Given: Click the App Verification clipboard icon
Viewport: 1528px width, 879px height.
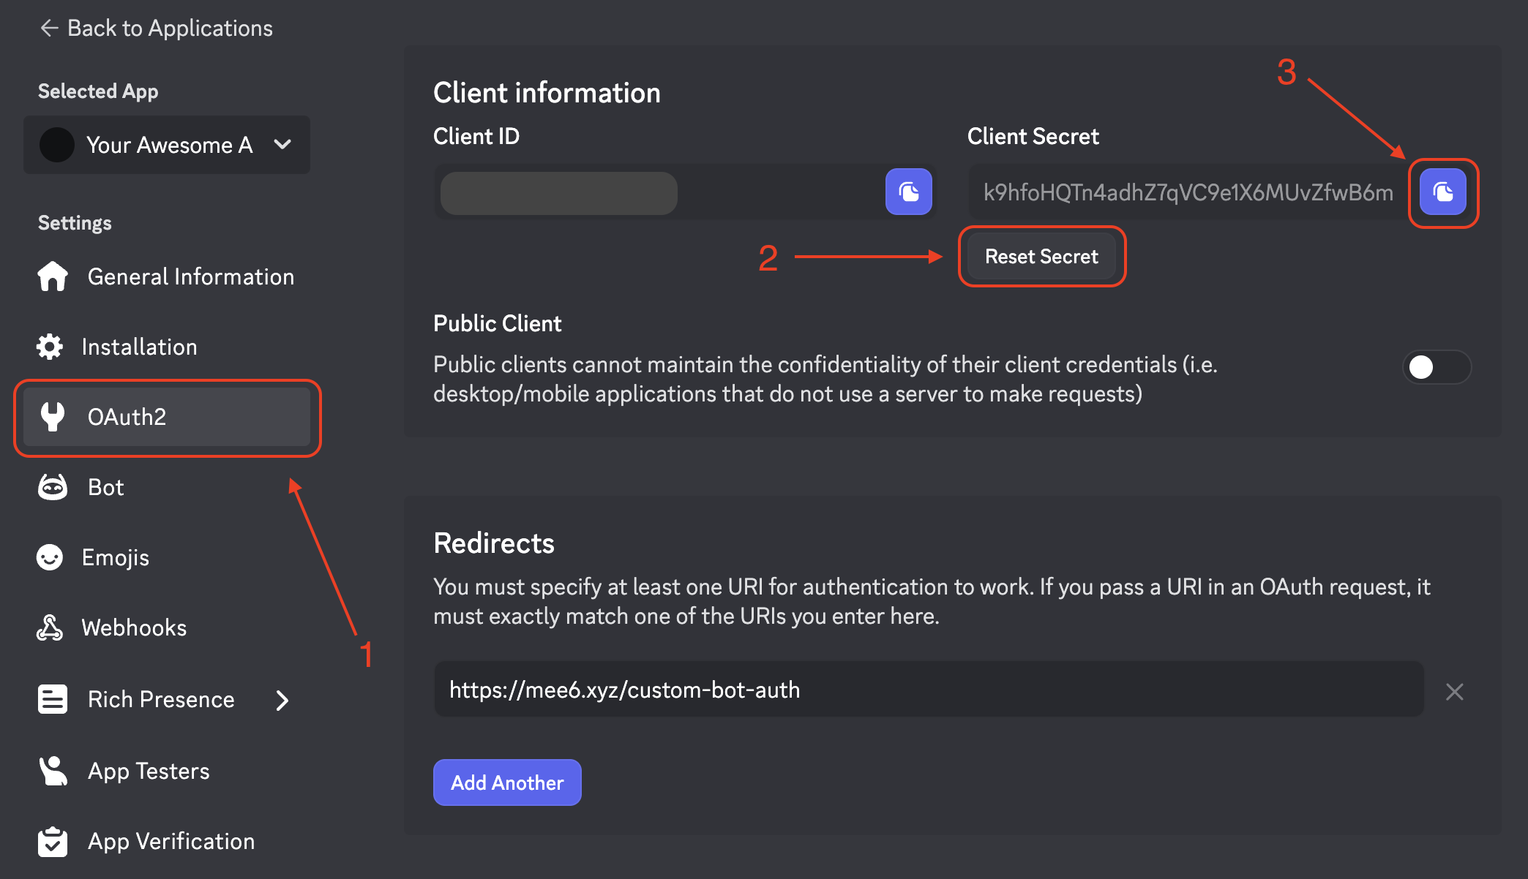Looking at the screenshot, I should click(x=53, y=841).
